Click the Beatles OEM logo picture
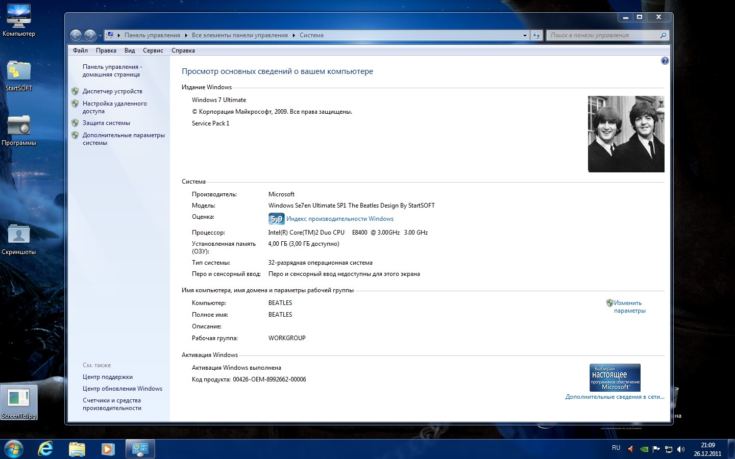 (626, 134)
